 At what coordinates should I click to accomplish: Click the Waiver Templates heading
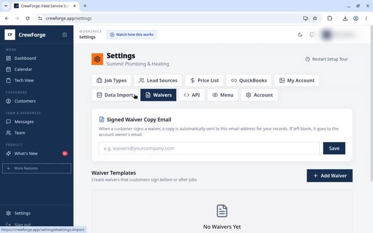click(113, 173)
